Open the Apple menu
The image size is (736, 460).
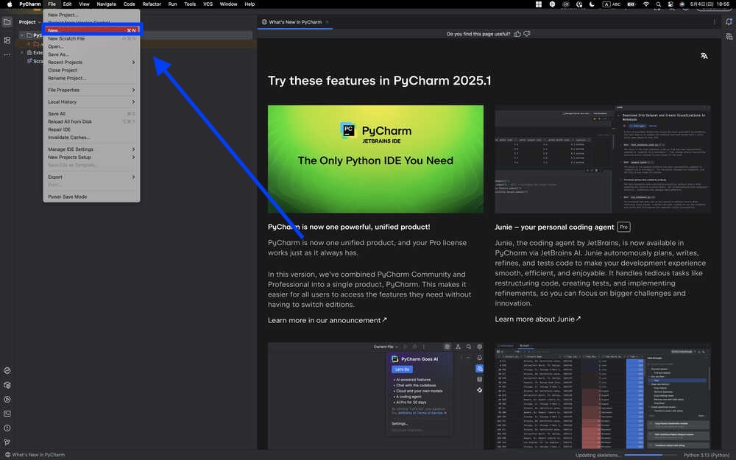[10, 4]
